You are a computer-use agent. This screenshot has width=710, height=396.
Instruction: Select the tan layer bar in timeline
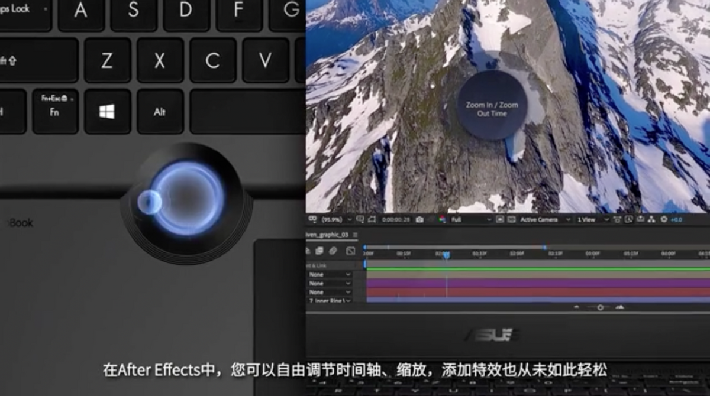538,275
